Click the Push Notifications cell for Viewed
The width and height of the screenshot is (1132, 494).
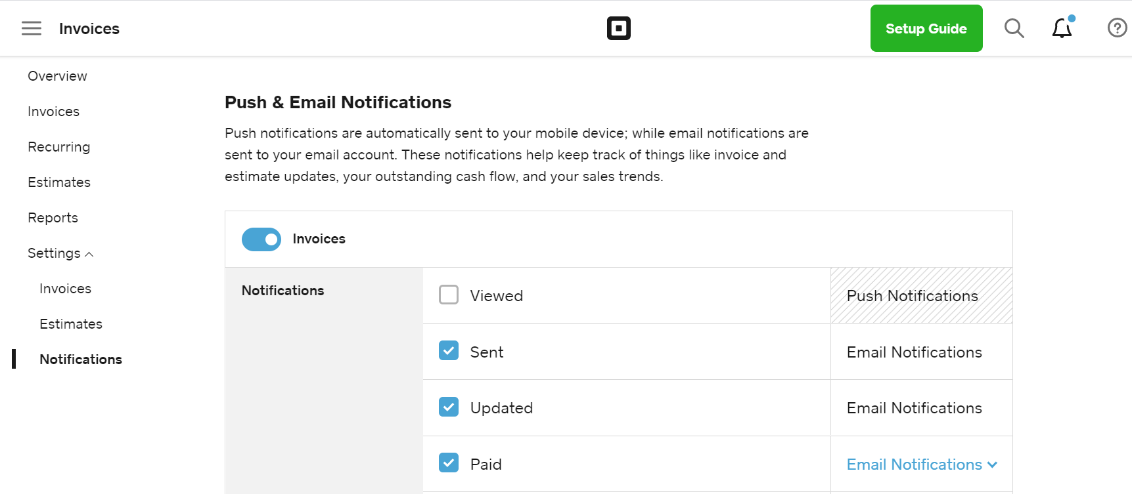point(921,296)
